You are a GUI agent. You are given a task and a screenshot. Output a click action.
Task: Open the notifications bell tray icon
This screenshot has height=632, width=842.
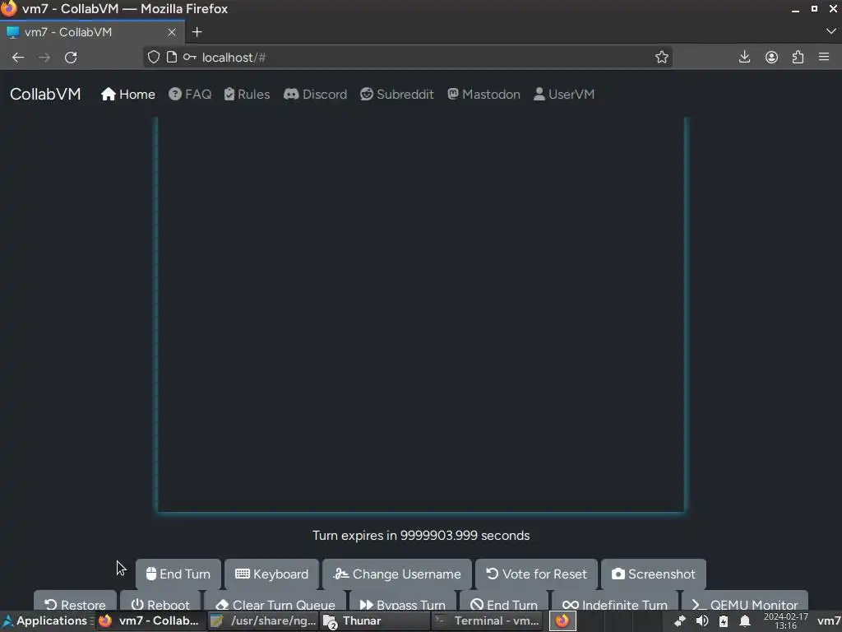[745, 621]
